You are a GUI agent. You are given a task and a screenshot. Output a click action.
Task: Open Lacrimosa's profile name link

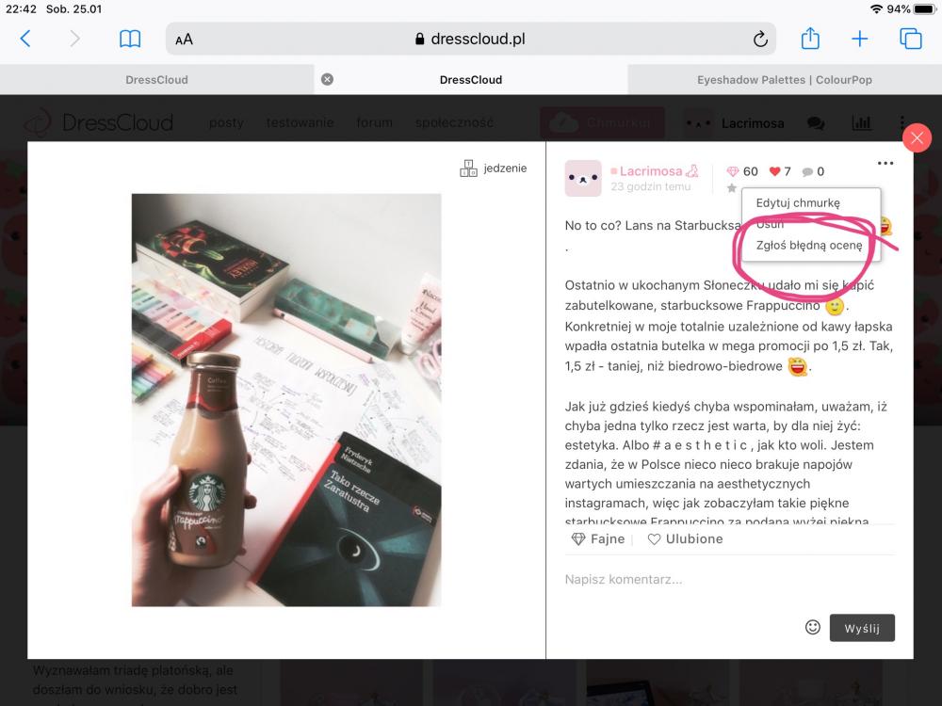click(x=651, y=171)
